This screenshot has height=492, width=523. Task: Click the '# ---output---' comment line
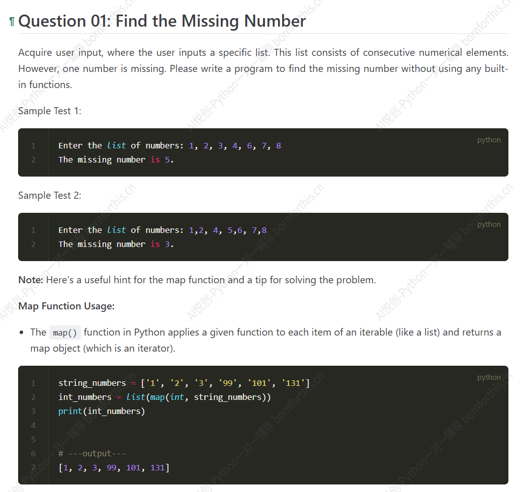coord(92,453)
